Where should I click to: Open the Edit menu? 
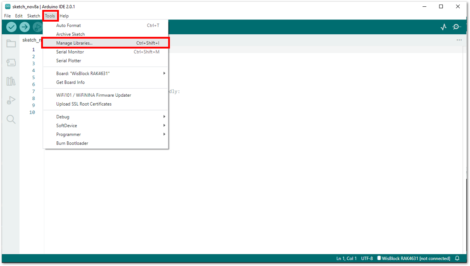(x=19, y=16)
